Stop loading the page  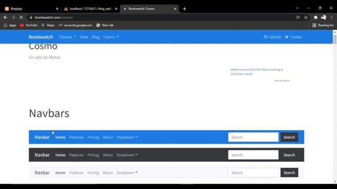click(21, 17)
